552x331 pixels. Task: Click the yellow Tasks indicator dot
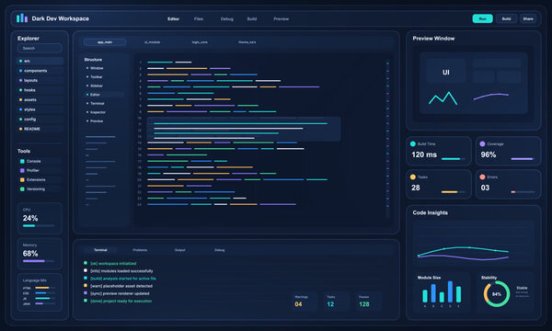413,177
